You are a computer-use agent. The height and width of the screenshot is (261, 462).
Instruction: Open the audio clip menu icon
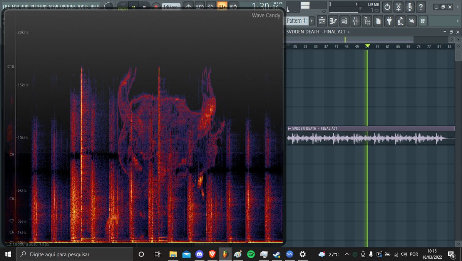pos(290,129)
